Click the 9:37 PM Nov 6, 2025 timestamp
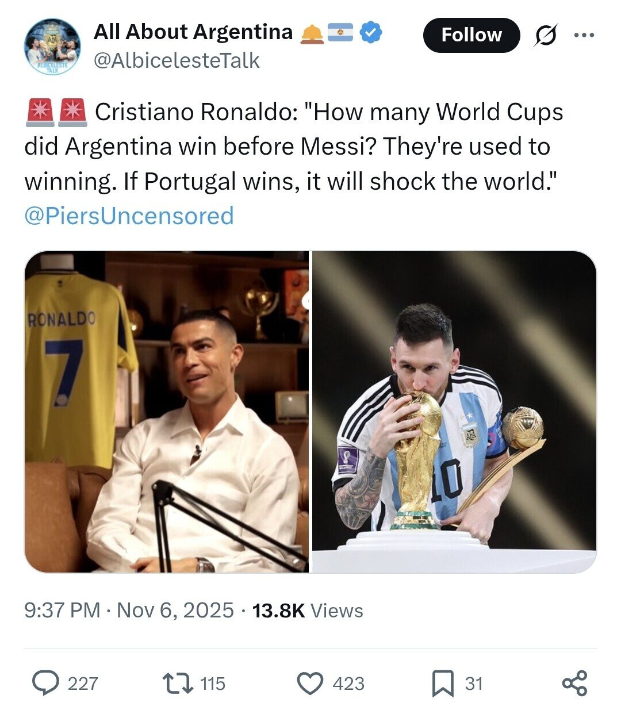This screenshot has height=714, width=621. pyautogui.click(x=129, y=610)
